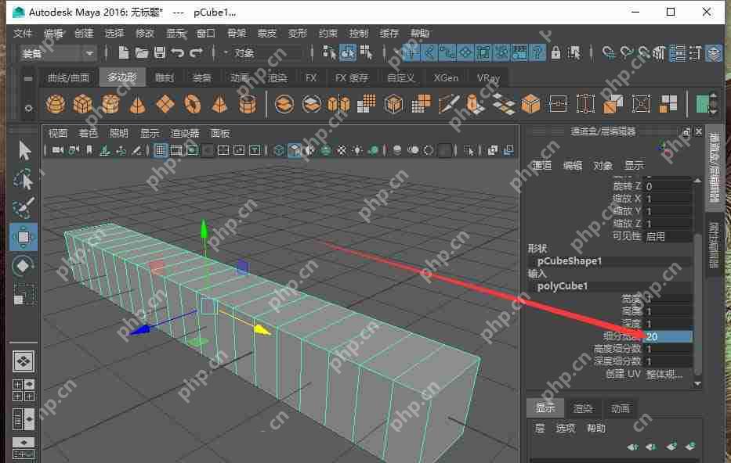Toggle the viewport grid display
The width and height of the screenshot is (731, 463).
(161, 150)
